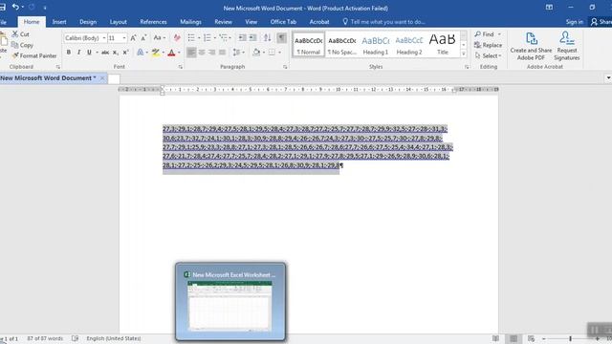Switch to the Review tab
This screenshot has width=612, height=344.
(223, 22)
